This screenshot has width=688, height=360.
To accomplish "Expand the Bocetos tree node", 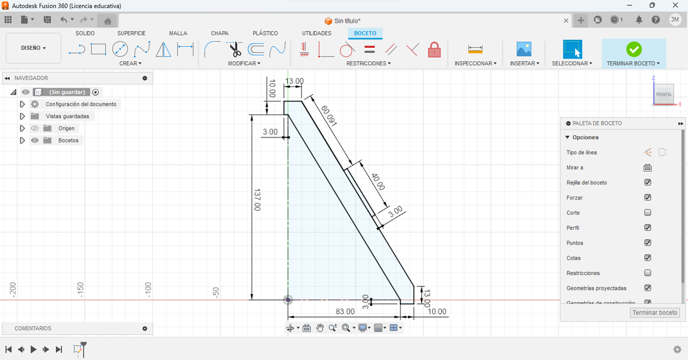I will point(22,140).
